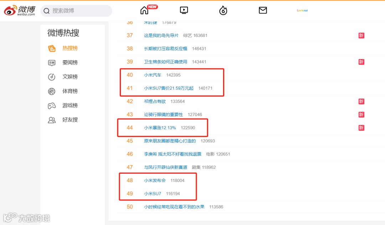Screen dimensions: 385x225
Task: Open topic 小米SU7售价21.59万元起
Action: [169, 88]
